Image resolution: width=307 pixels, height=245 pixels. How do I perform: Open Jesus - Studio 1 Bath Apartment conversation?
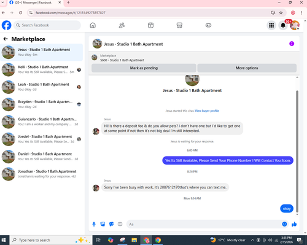[x=42, y=52]
